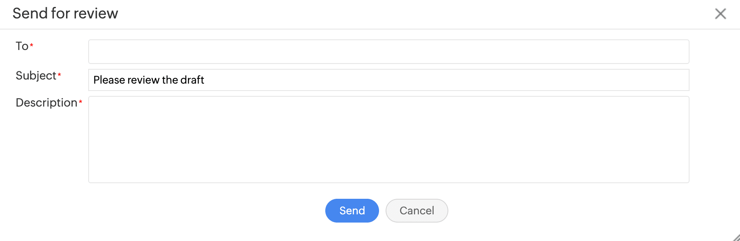Screen dimensions: 740x241
Task: Cancel sending the review request
Action: [417, 211]
